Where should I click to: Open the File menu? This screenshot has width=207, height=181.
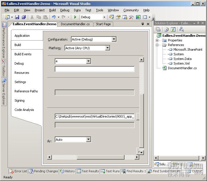[x=7, y=10]
